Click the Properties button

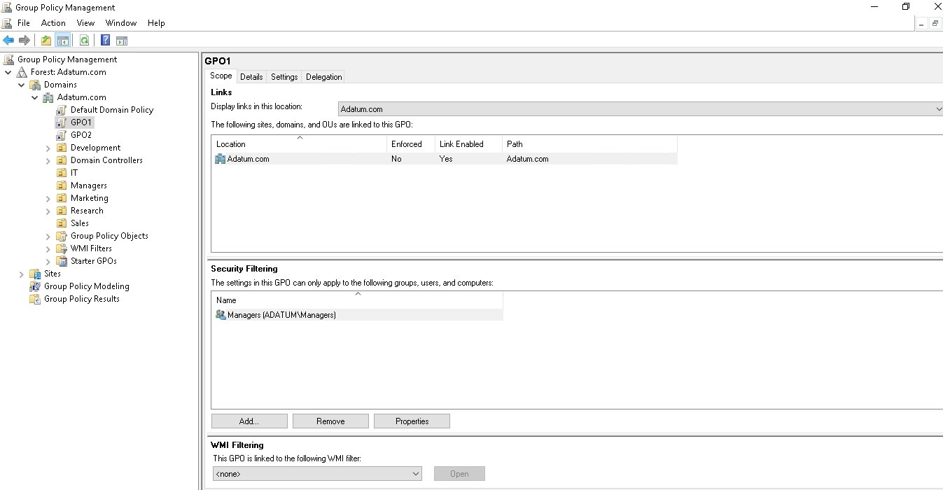[x=412, y=421]
